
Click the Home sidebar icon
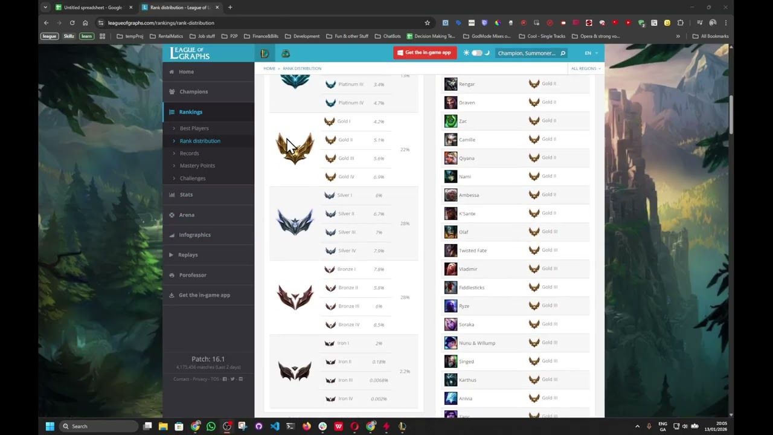(172, 71)
